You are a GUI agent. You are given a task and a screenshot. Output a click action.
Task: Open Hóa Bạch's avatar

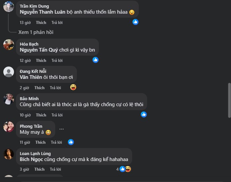(x=9, y=45)
